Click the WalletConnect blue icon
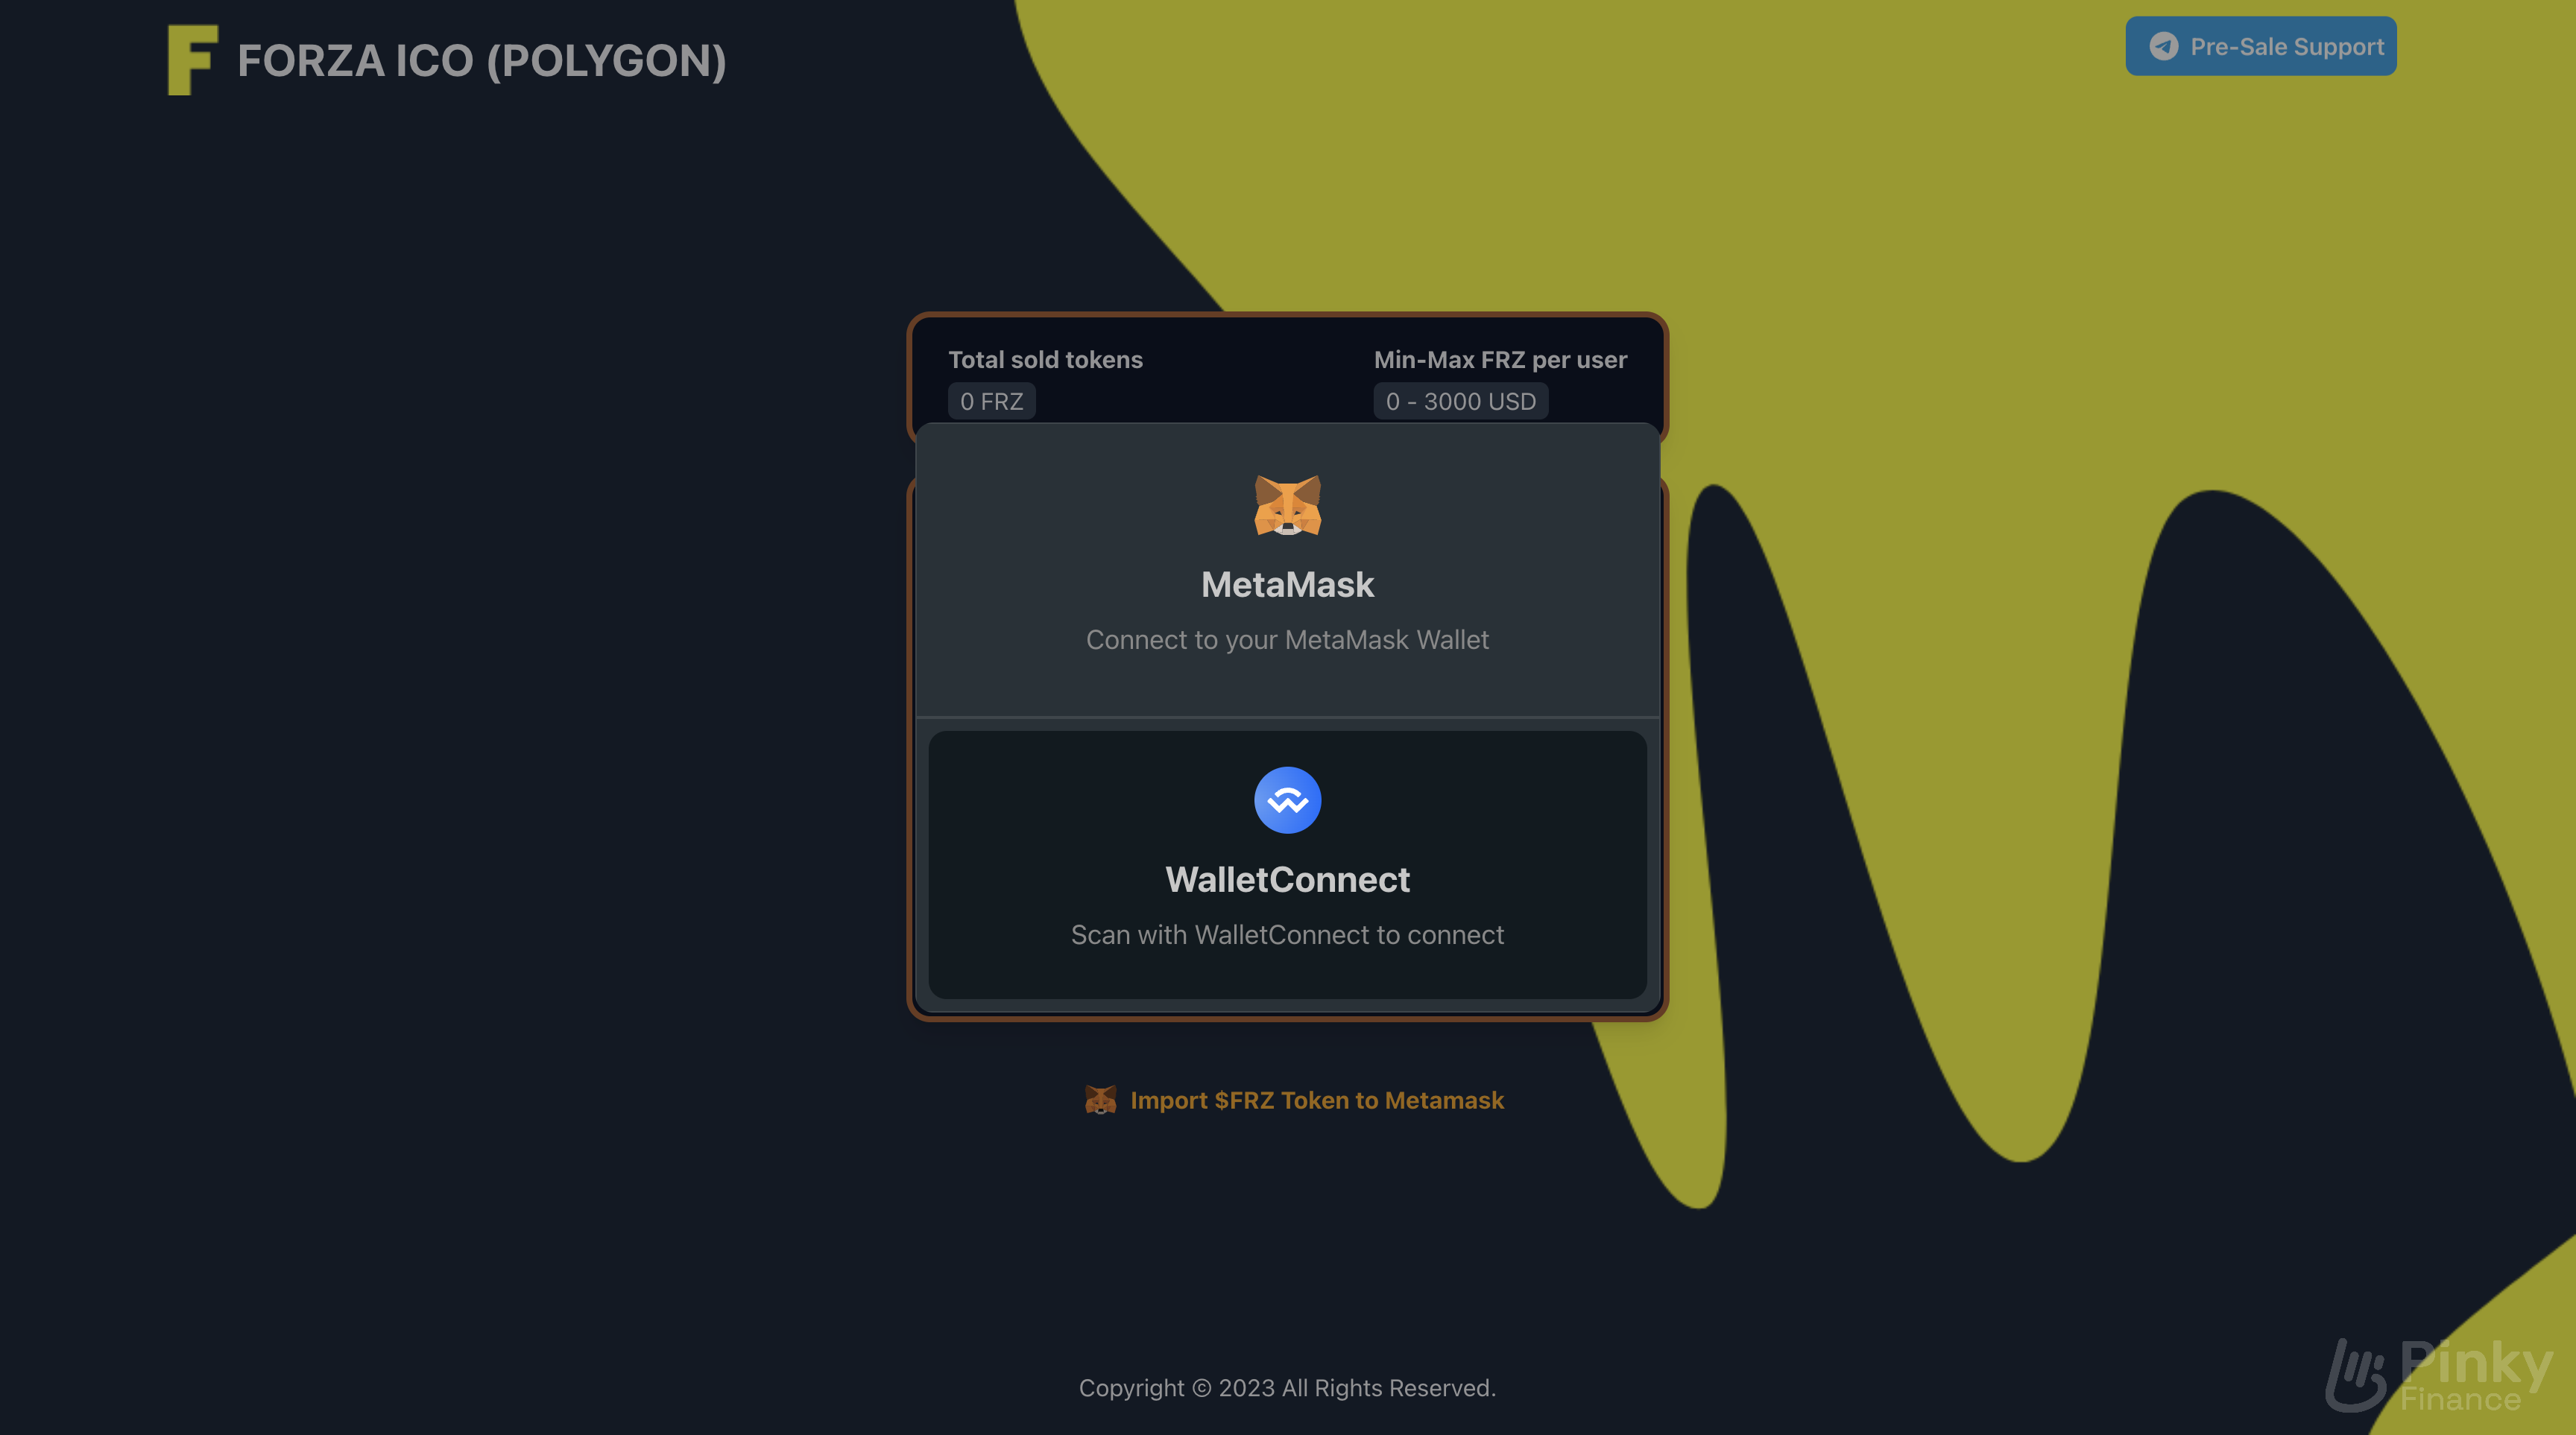Image resolution: width=2576 pixels, height=1435 pixels. pos(1287,799)
